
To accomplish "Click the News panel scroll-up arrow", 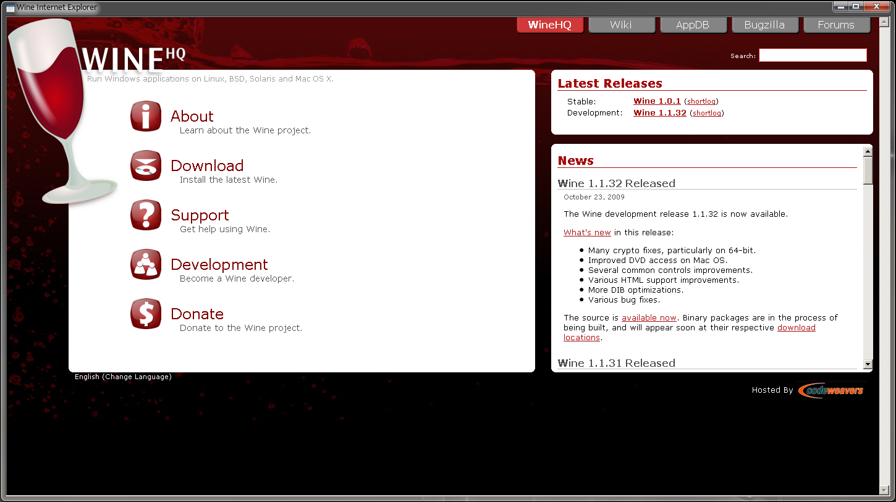I will coord(868,151).
